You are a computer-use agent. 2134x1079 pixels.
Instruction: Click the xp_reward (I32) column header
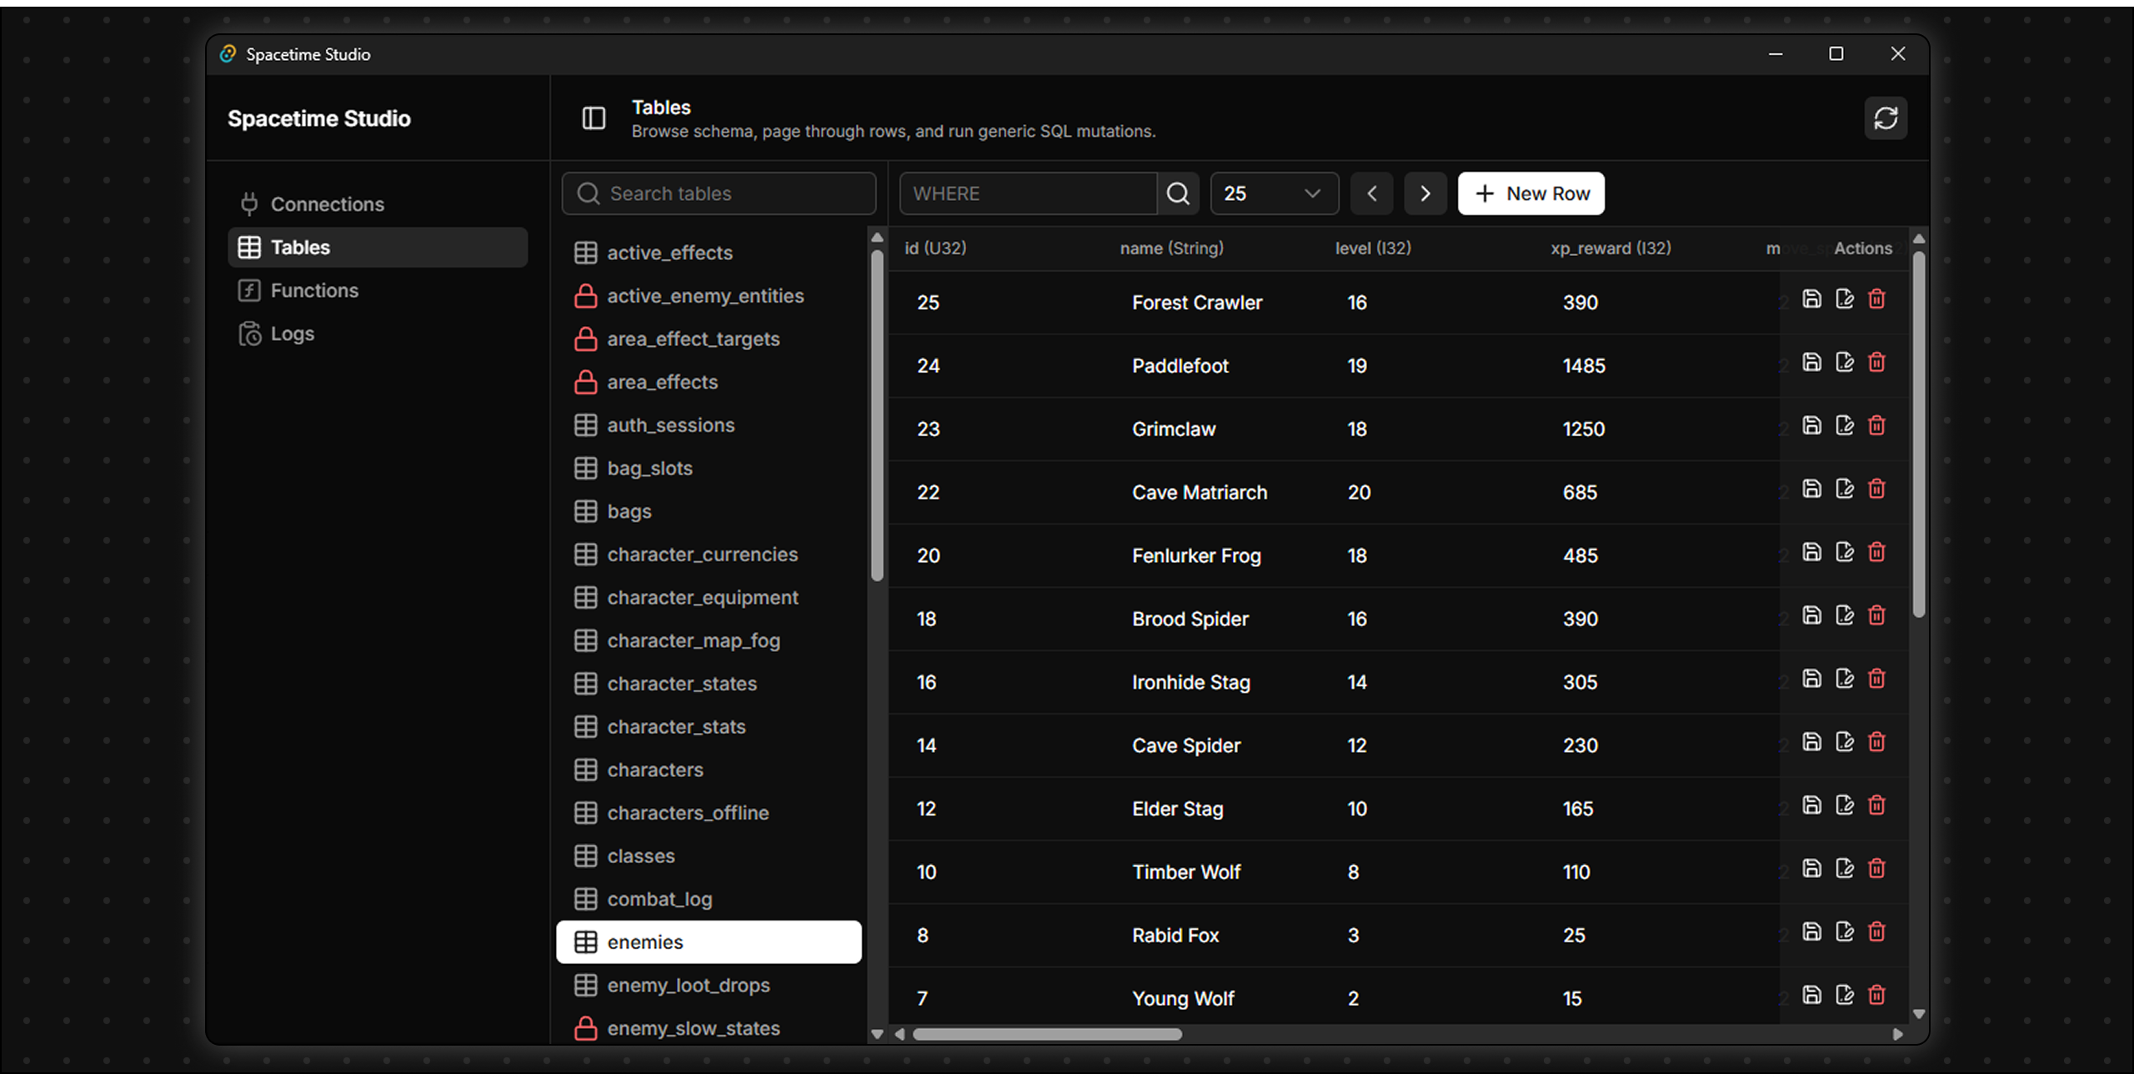coord(1611,248)
